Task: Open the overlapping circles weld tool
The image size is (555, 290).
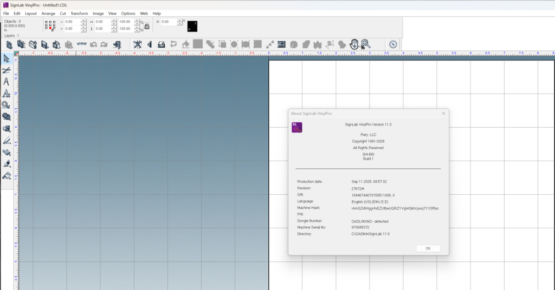Action: pyautogui.click(x=7, y=117)
